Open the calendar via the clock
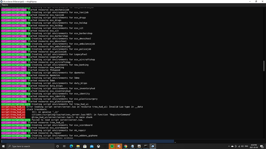 click(x=254, y=146)
